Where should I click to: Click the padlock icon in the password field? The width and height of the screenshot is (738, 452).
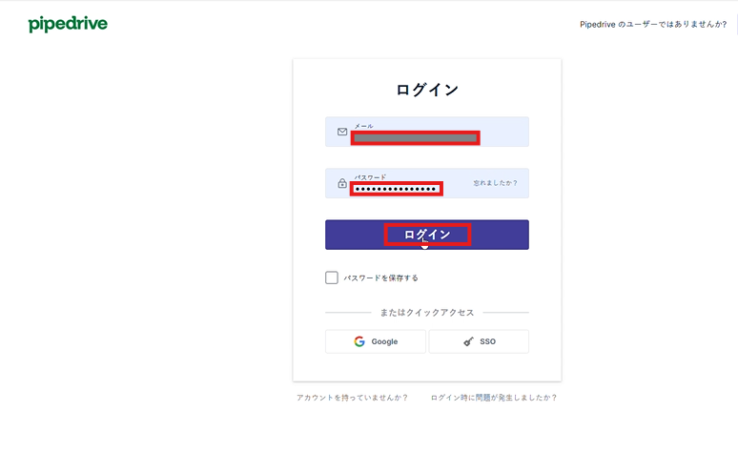[342, 183]
